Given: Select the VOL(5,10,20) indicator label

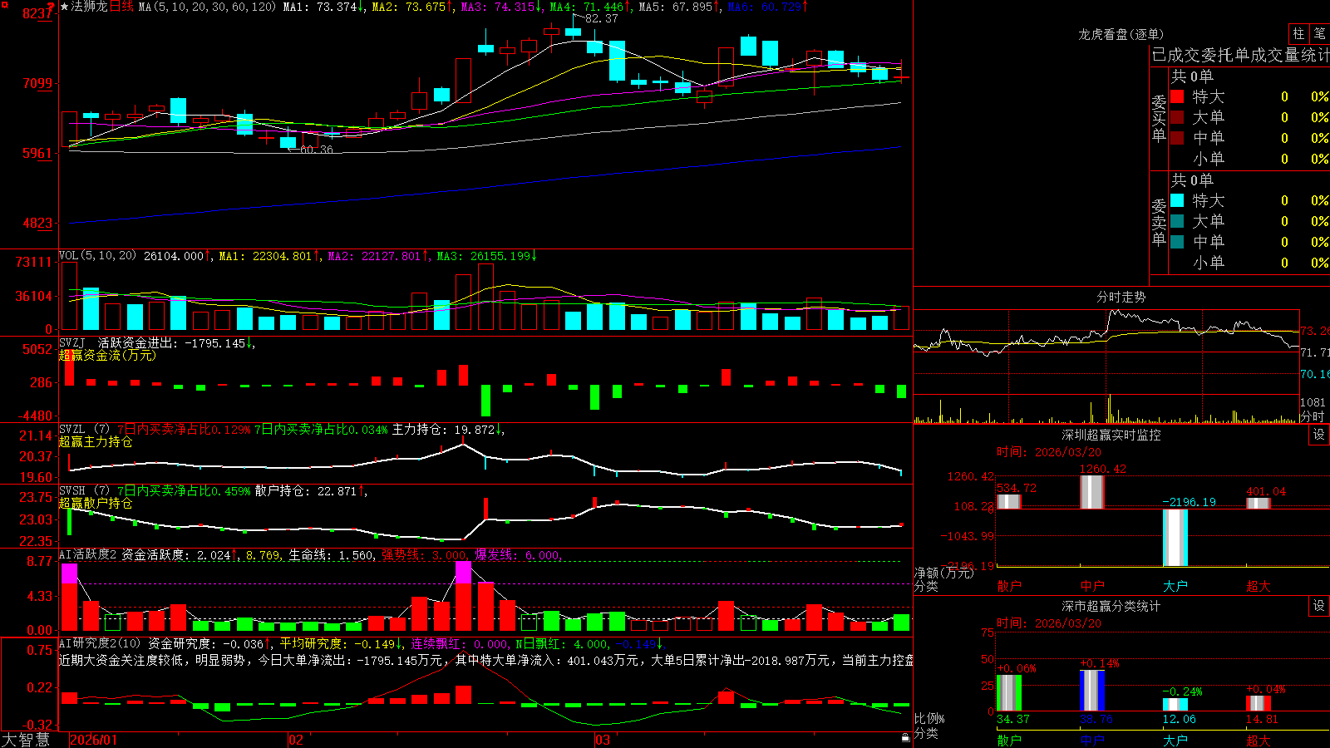Looking at the screenshot, I should [97, 256].
